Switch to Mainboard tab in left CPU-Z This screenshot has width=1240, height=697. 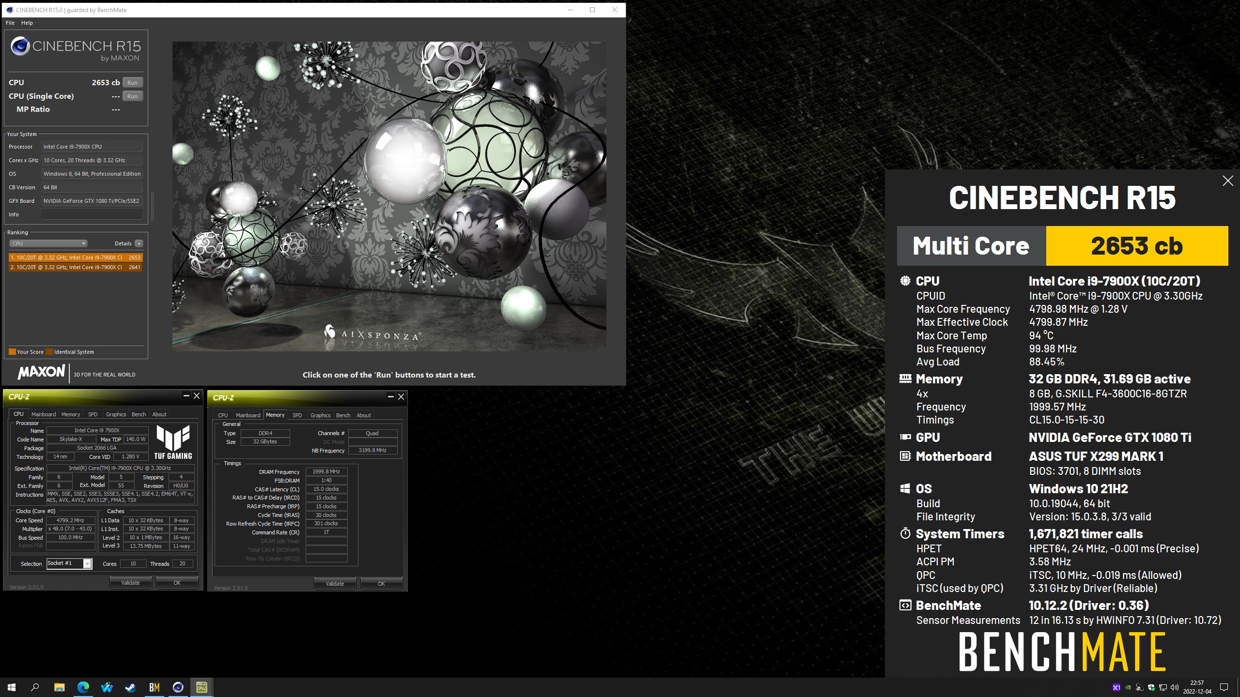[44, 414]
